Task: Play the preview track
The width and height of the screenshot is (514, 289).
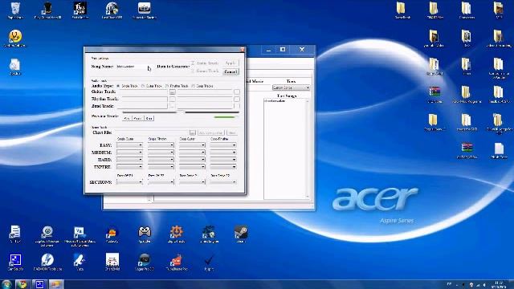Action: (x=127, y=118)
